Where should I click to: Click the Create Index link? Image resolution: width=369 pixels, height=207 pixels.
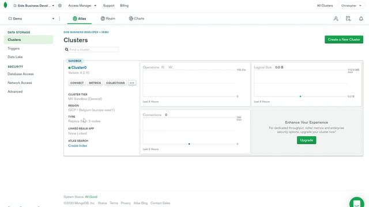point(78,145)
